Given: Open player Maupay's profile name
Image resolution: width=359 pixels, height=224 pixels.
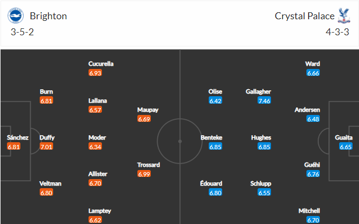Looking at the screenshot, I should click(148, 110).
